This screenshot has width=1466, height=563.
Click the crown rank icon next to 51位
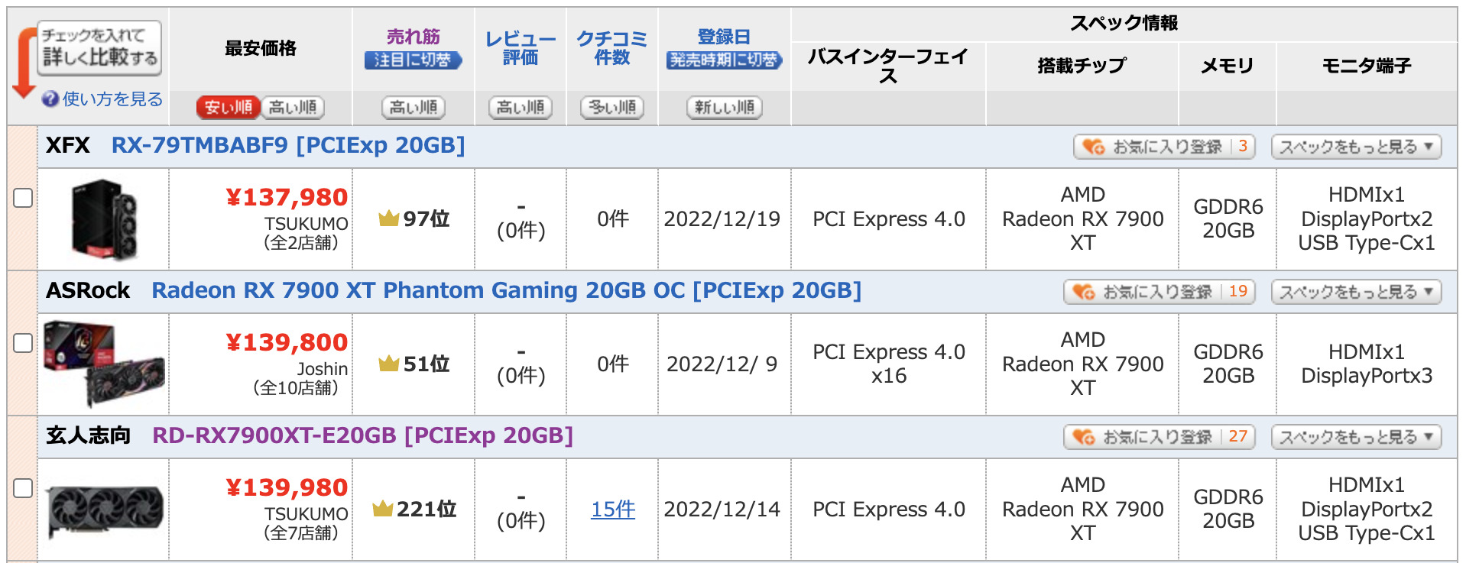point(389,364)
